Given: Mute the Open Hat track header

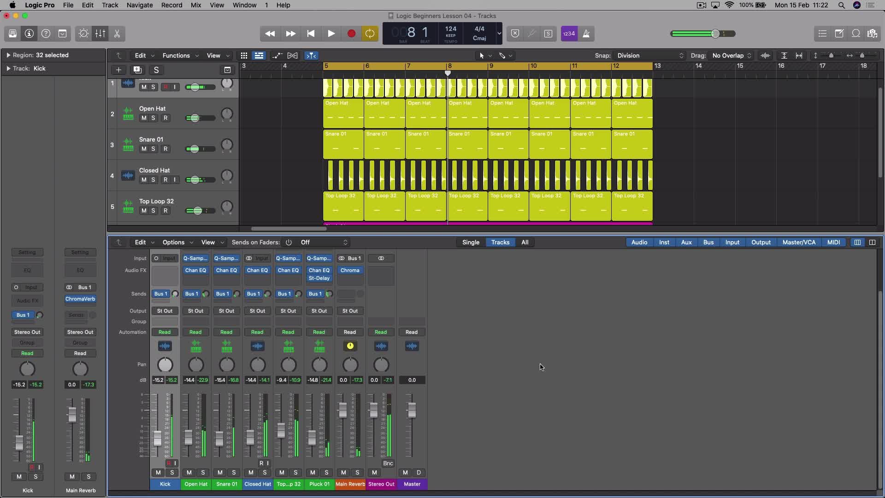Looking at the screenshot, I should point(144,118).
